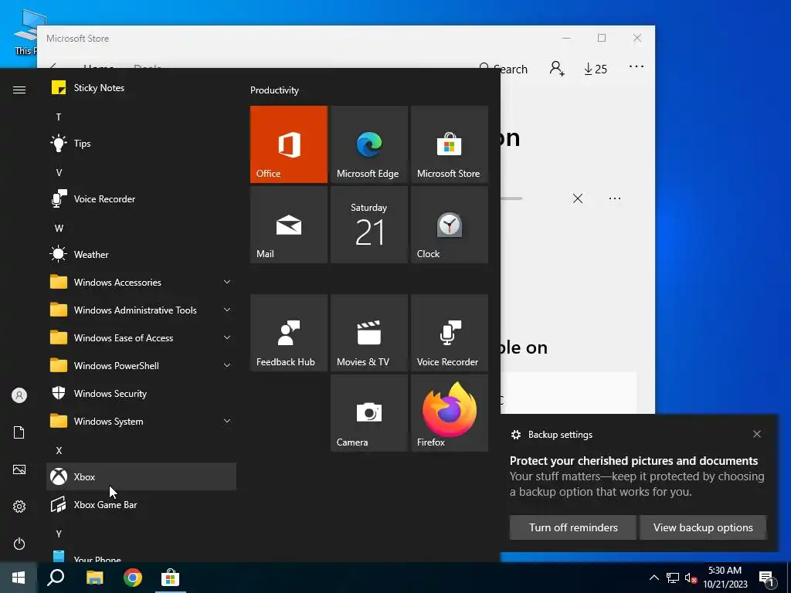Open network icon in system tray
Viewport: 791px width, 593px height.
pos(673,578)
